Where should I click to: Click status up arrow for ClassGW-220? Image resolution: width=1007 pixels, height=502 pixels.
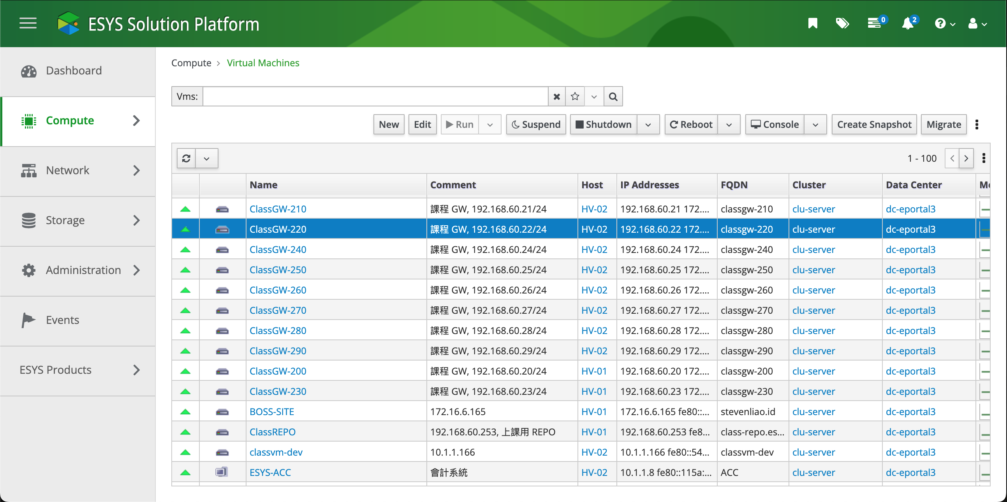tap(185, 229)
